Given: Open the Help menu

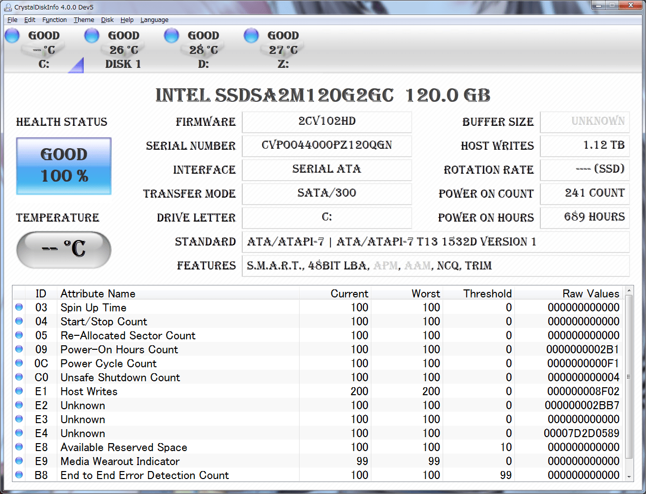Looking at the screenshot, I should [x=127, y=20].
